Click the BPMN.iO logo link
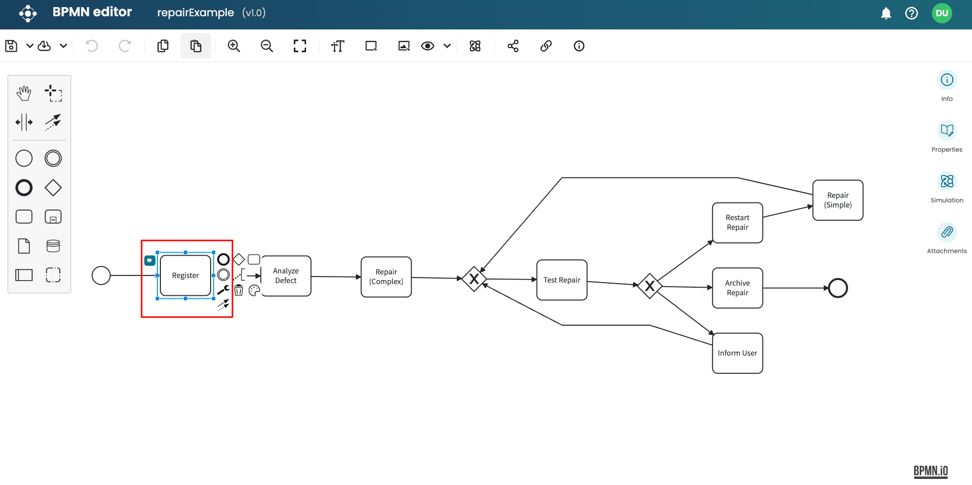This screenshot has height=485, width=972. pos(930,471)
